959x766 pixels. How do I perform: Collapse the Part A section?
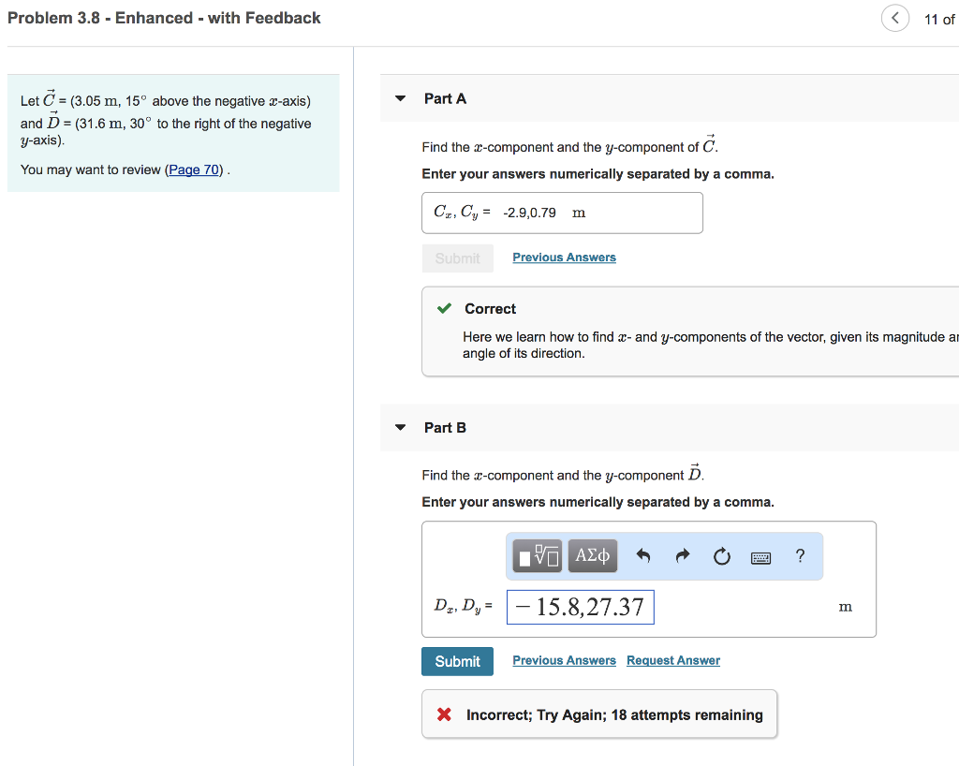click(x=401, y=98)
